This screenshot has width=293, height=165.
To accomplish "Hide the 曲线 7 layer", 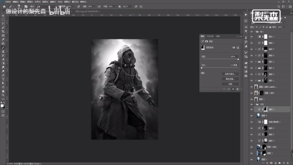I will pos(252,49).
